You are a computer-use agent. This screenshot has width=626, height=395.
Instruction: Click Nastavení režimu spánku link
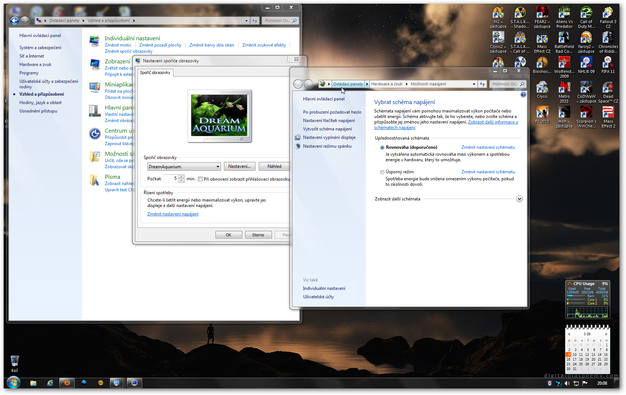327,146
